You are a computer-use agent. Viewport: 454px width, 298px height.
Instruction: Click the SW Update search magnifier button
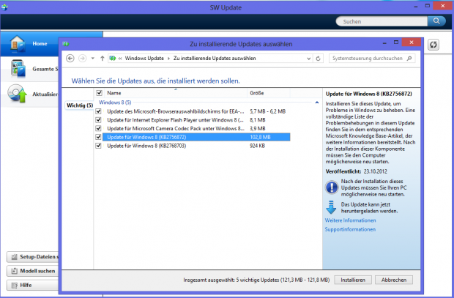[x=436, y=21]
